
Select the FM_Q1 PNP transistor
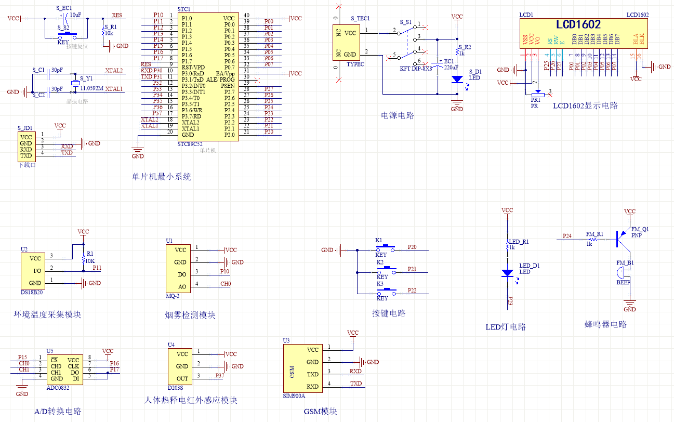(622, 239)
